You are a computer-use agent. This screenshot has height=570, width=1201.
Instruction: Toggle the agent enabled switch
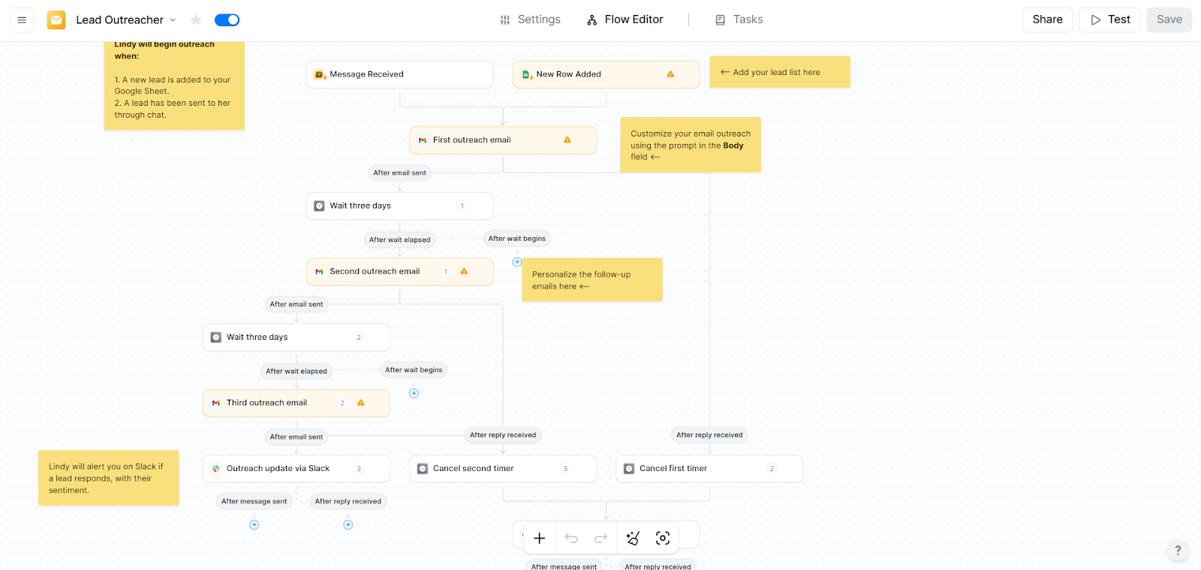[x=227, y=20]
